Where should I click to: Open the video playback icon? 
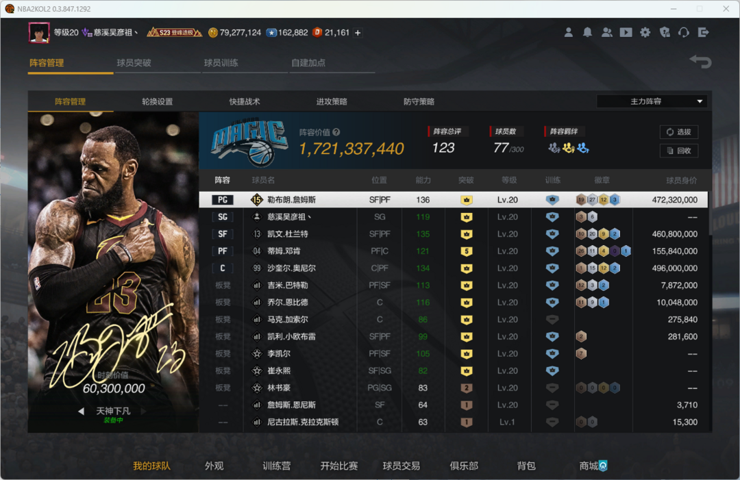point(626,33)
